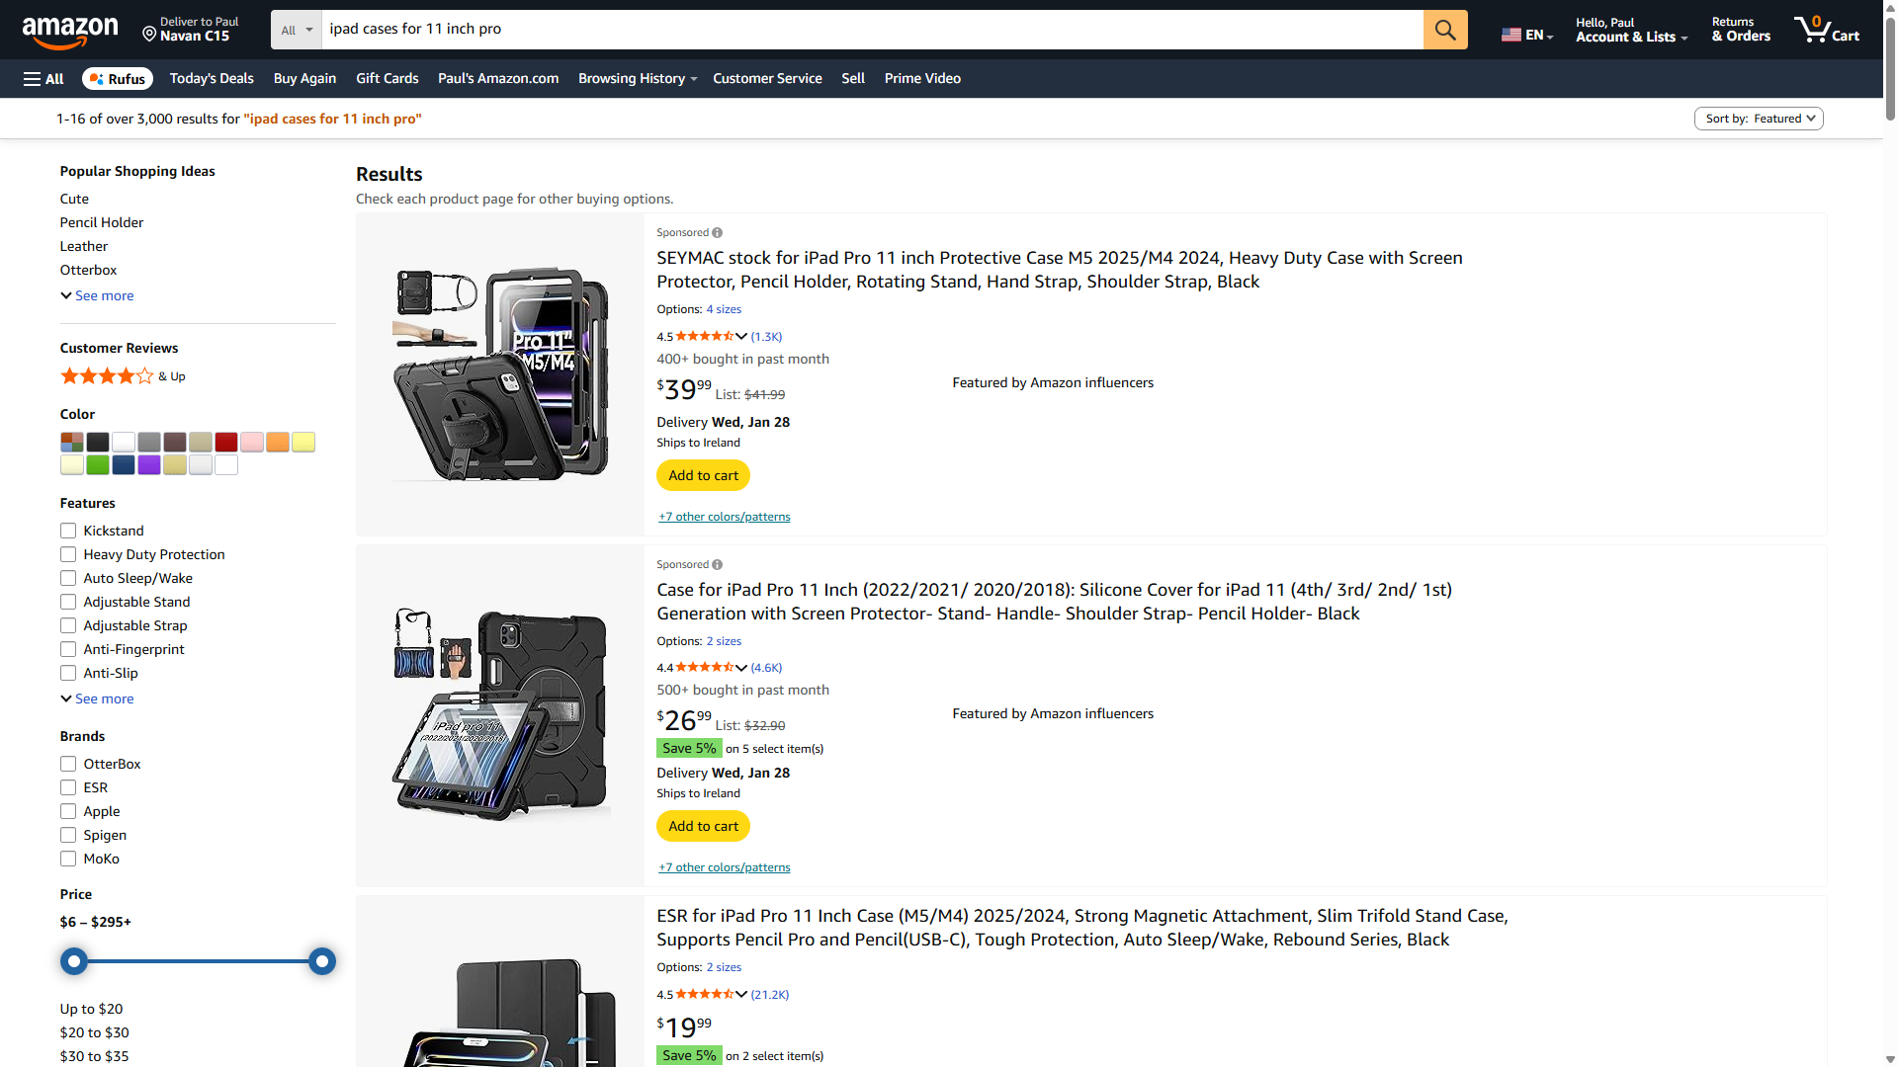Select the purple color swatch

pyautogui.click(x=149, y=466)
